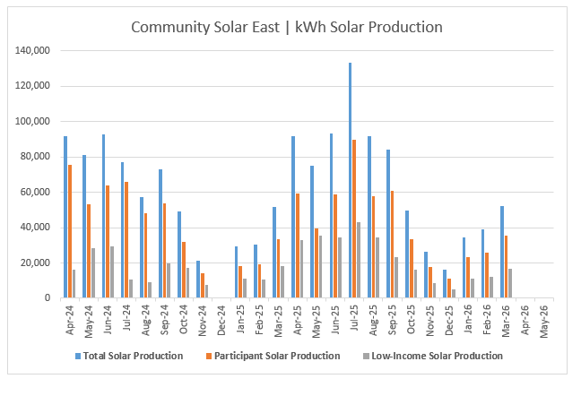Select the tallest blue bar for Jul-25

click(x=350, y=180)
